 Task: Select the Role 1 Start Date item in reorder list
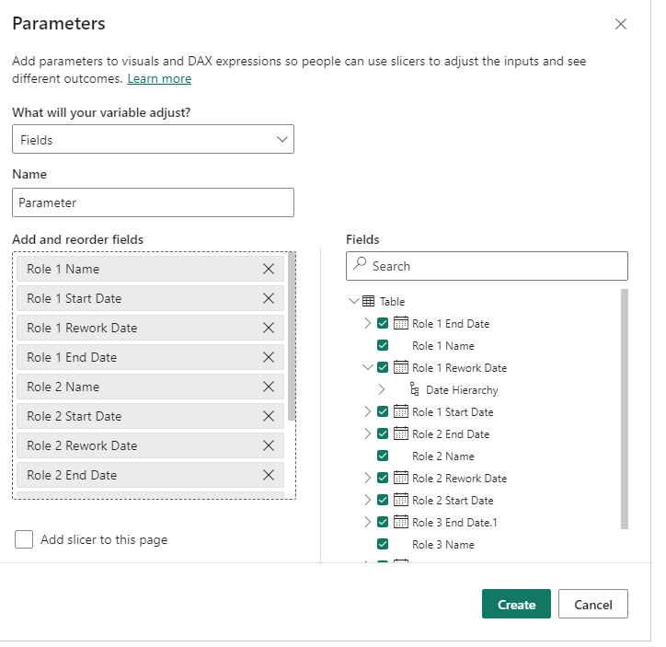[150, 298]
